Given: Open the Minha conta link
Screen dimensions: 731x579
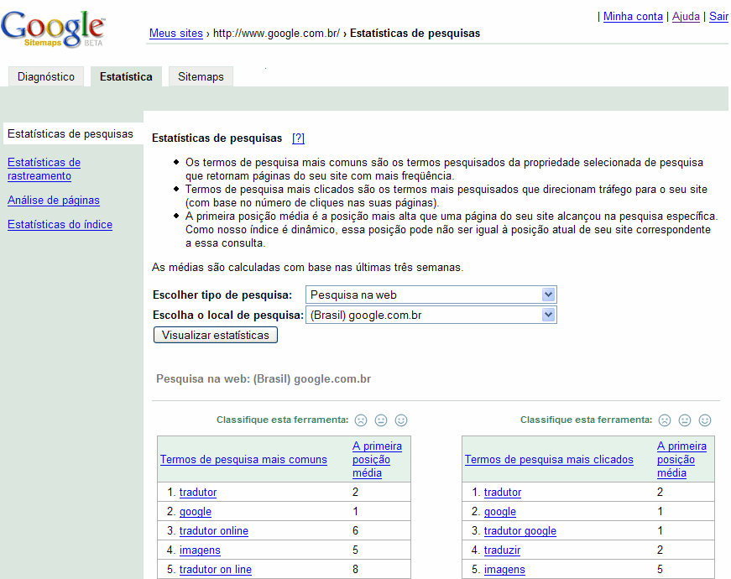Looking at the screenshot, I should tap(633, 16).
